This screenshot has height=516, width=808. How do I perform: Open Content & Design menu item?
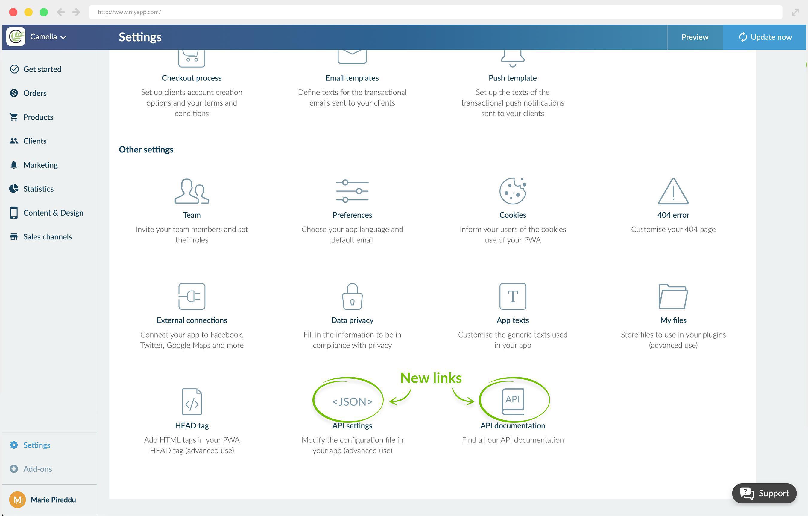coord(53,213)
